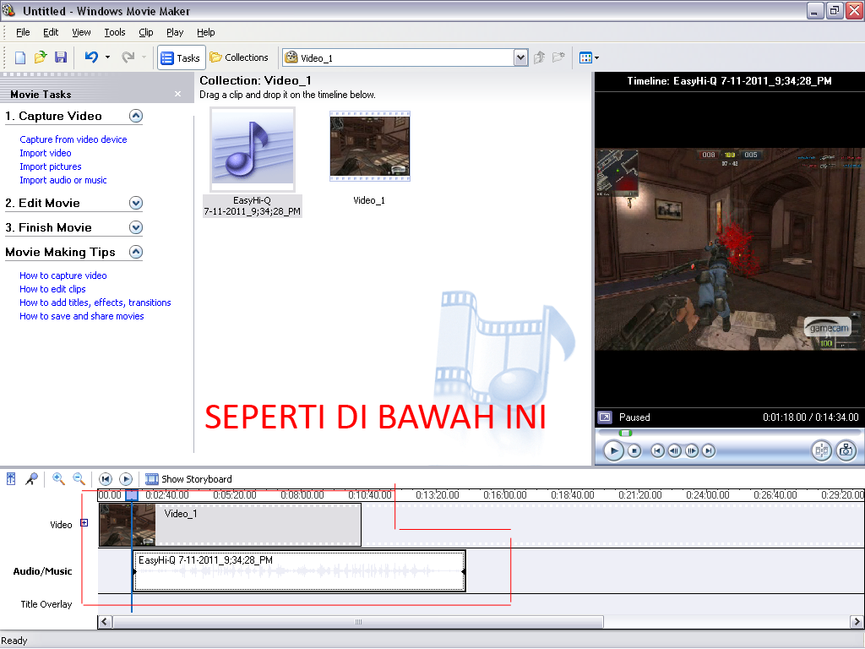
Task: Open How to add titles, effects, transitions
Action: coord(95,303)
